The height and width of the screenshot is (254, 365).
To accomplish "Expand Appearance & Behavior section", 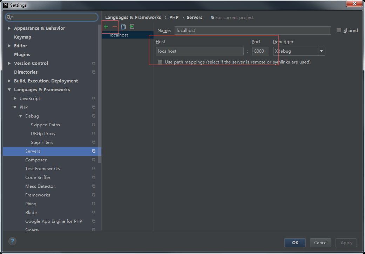I will [9, 28].
